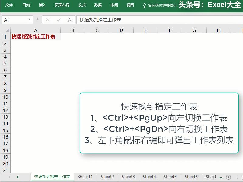
Task: Switch to the 数据 ribbon tab
Action: (98, 5)
